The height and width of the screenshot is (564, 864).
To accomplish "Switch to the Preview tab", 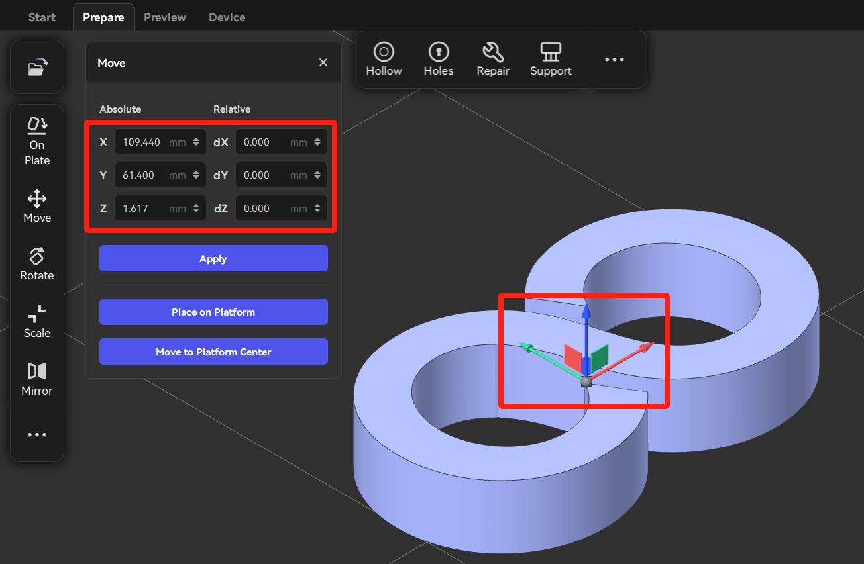I will click(x=165, y=17).
